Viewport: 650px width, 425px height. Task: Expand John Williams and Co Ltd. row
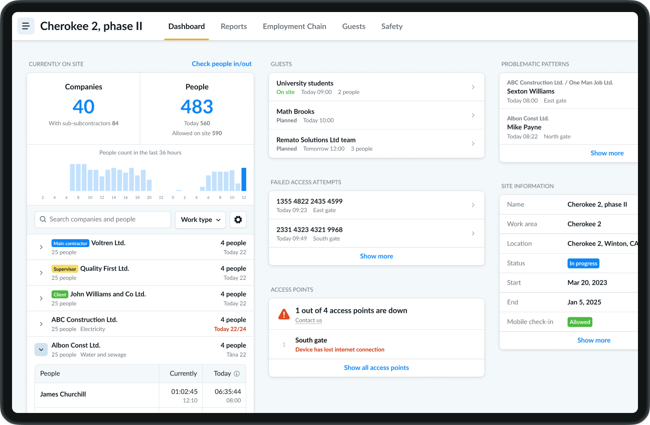coord(41,298)
